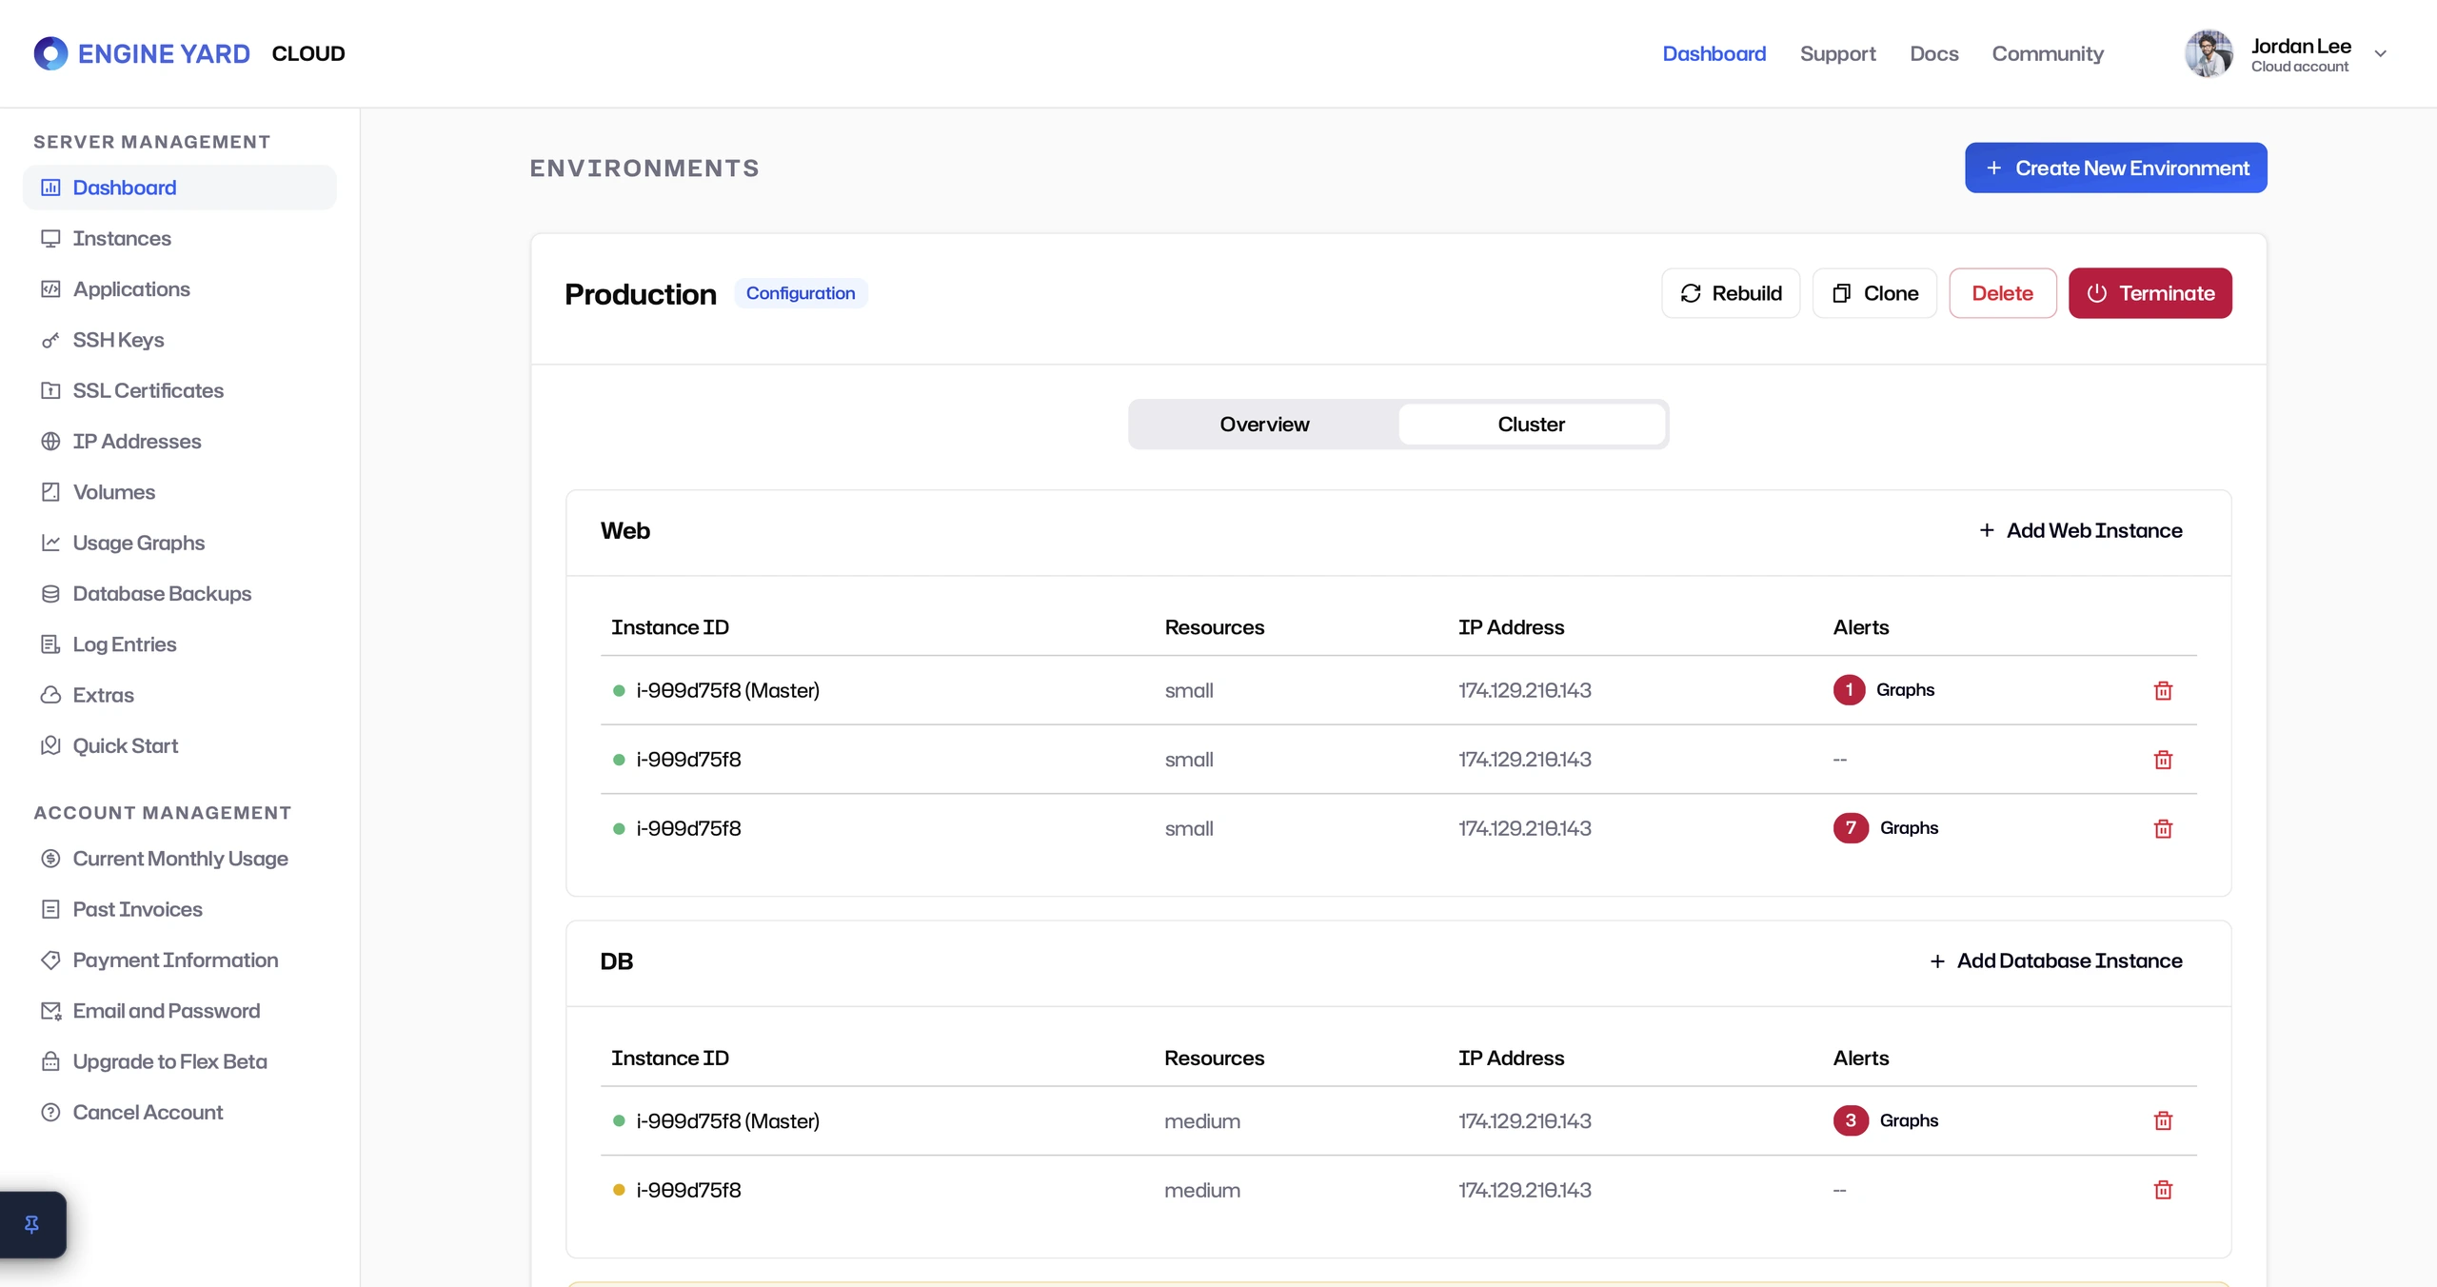Switch to the Cluster view

(x=1531, y=424)
